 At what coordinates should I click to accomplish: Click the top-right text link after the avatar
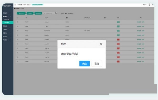(x=152, y=5)
